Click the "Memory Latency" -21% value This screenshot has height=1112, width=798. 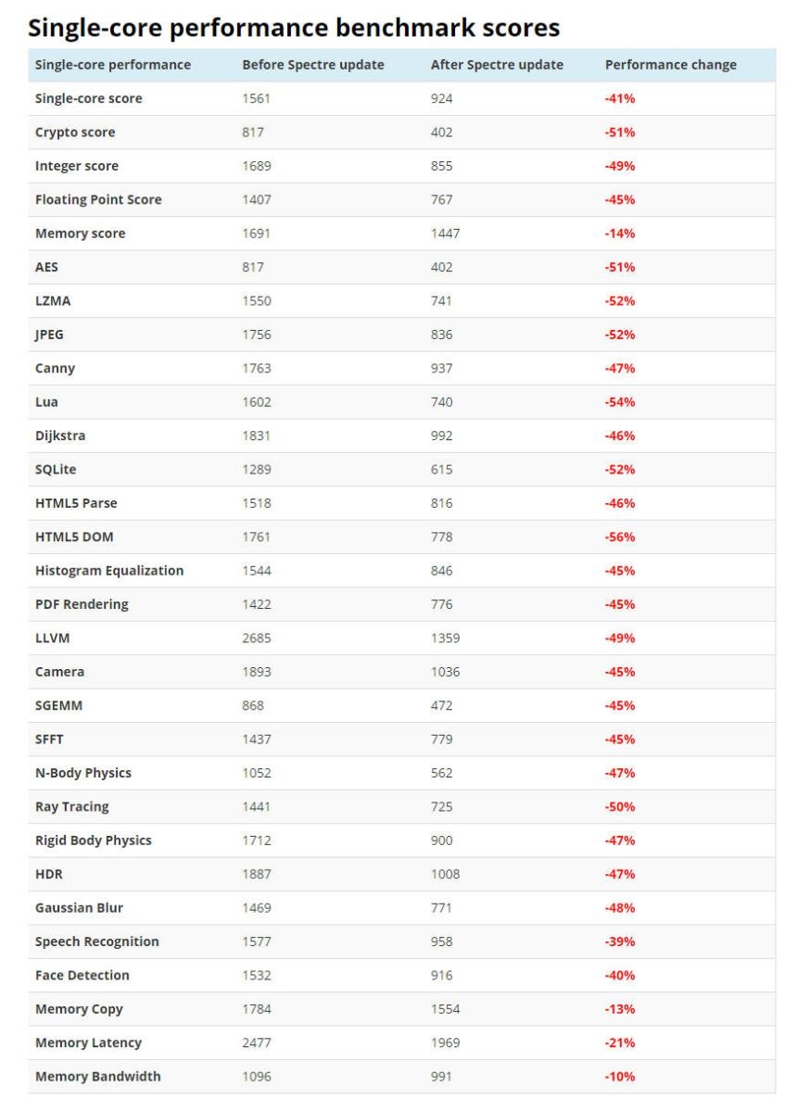[620, 1042]
